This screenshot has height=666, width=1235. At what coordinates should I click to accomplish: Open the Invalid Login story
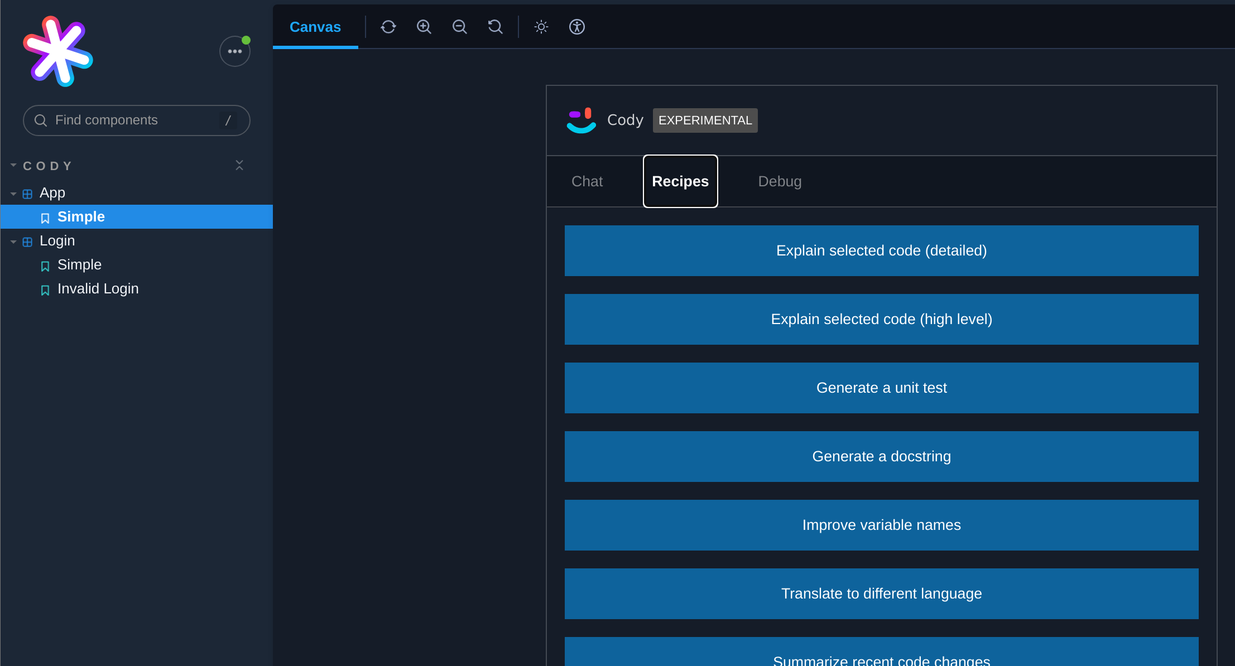pyautogui.click(x=98, y=289)
